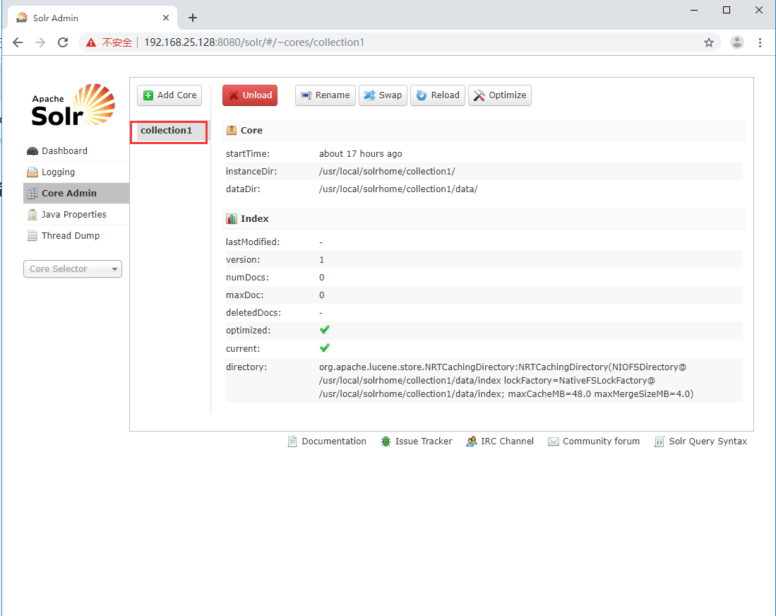Click the lastModified label
Viewport: 776px width, 616px height.
click(x=253, y=242)
